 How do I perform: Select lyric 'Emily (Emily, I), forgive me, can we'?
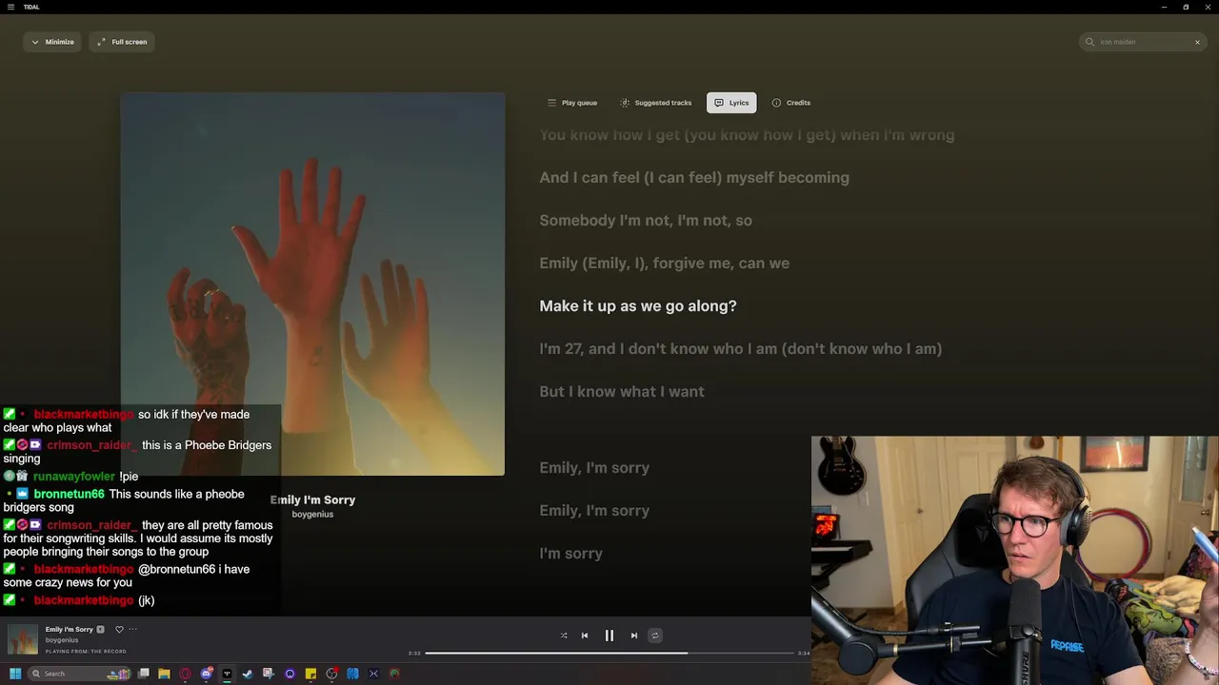point(665,263)
